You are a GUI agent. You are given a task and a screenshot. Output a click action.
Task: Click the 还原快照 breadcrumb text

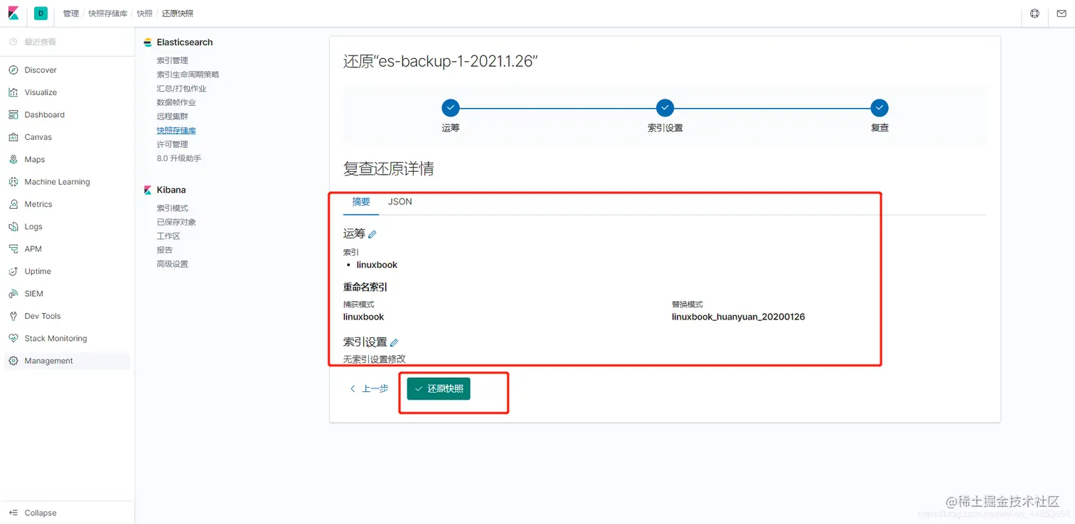177,13
